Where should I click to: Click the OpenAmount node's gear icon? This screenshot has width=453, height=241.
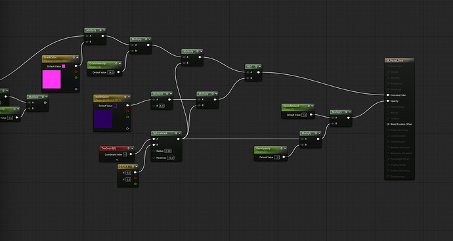(309, 106)
